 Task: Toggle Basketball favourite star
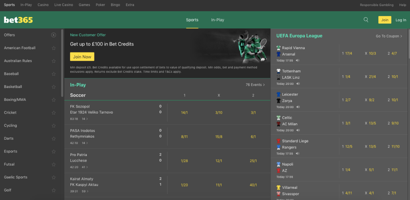coord(54,87)
